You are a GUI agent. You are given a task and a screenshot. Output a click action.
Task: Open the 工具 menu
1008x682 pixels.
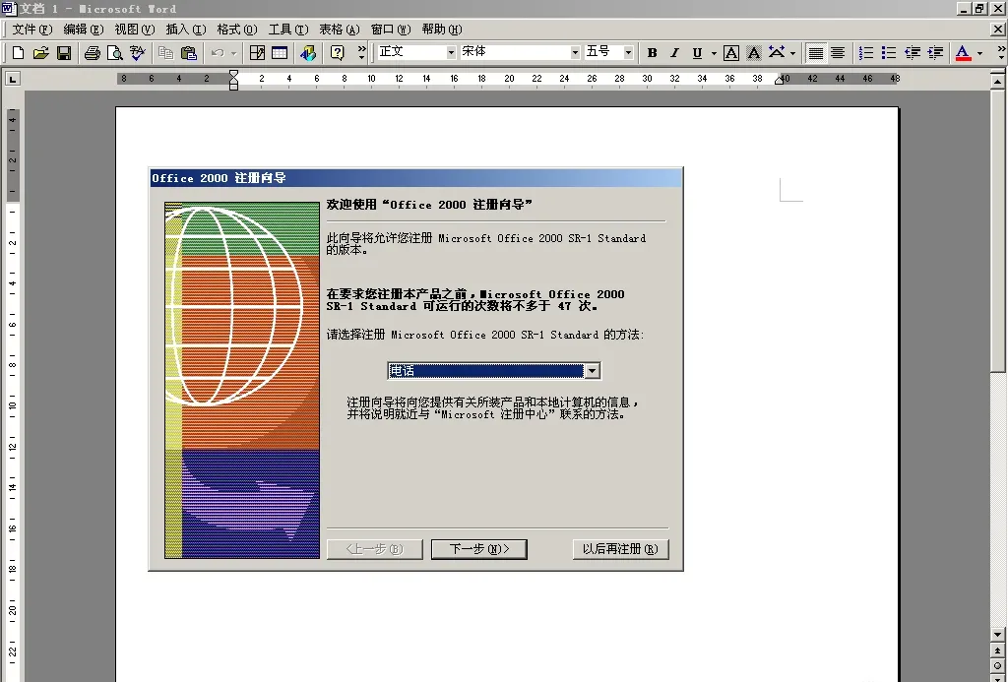(x=288, y=29)
